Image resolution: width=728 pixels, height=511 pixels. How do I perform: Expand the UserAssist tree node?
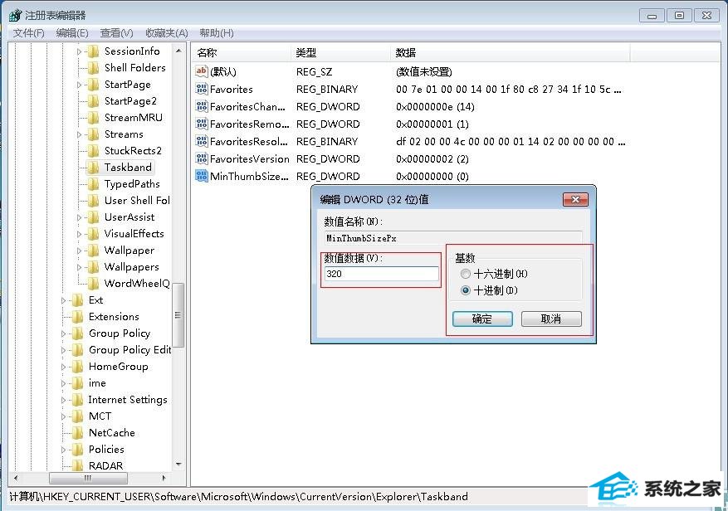point(79,217)
